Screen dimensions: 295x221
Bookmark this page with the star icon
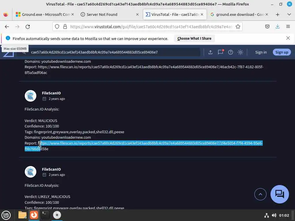238,27
